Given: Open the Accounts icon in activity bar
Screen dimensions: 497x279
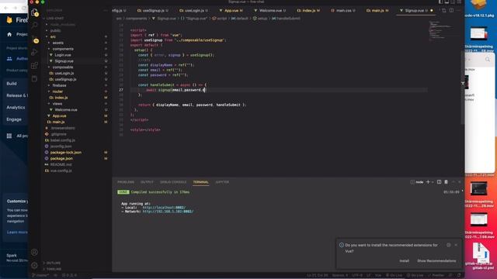Looking at the screenshot, I should (34, 252).
